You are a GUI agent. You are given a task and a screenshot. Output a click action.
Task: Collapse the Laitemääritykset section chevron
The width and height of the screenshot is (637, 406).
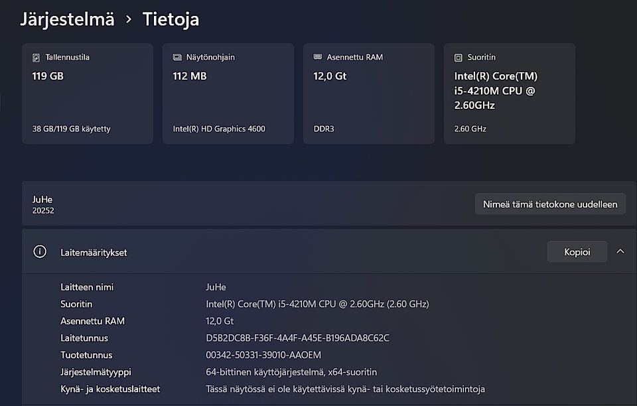pos(620,251)
